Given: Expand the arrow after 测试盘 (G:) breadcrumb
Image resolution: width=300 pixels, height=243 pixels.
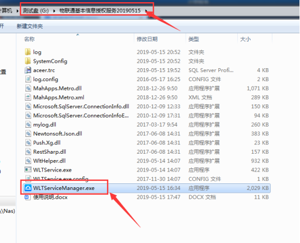Looking at the screenshot, I should pos(54,11).
